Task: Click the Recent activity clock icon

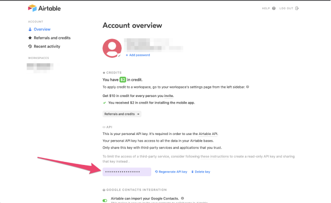Action: coord(30,47)
